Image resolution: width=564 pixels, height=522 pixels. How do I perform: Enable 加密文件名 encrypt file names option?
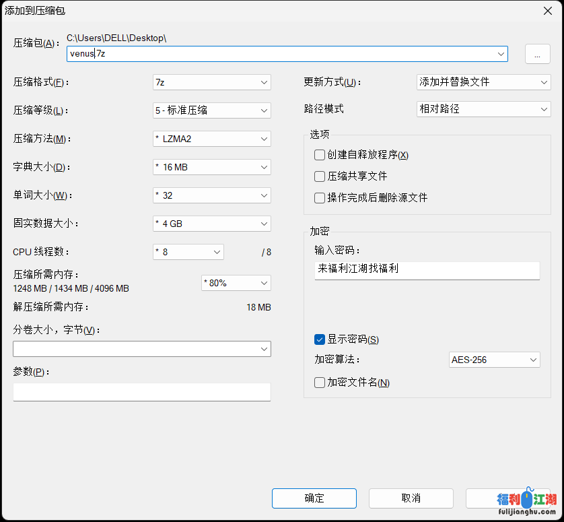[319, 382]
